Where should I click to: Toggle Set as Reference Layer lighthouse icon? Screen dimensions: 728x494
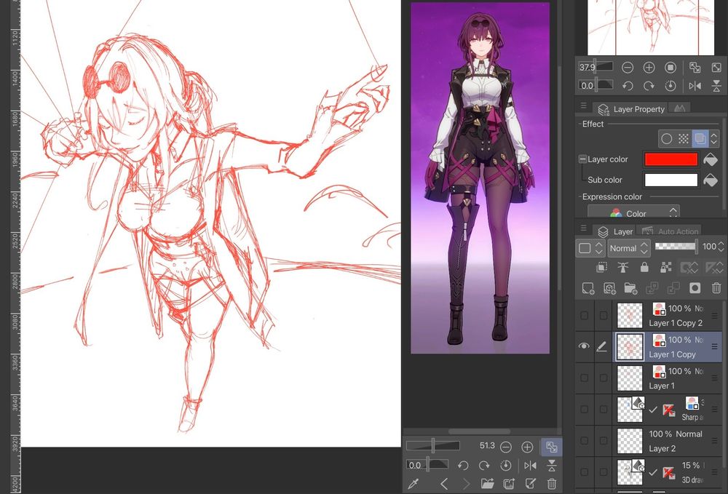[x=622, y=267]
